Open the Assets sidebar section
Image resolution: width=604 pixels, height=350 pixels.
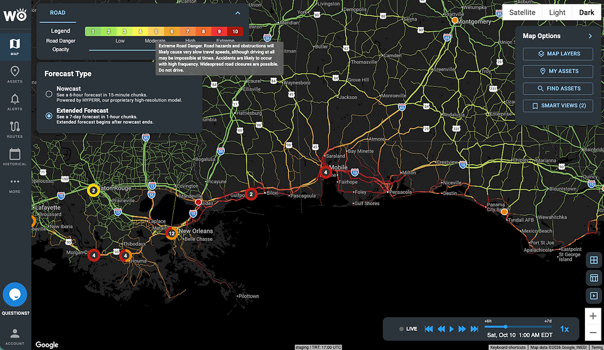pyautogui.click(x=15, y=75)
